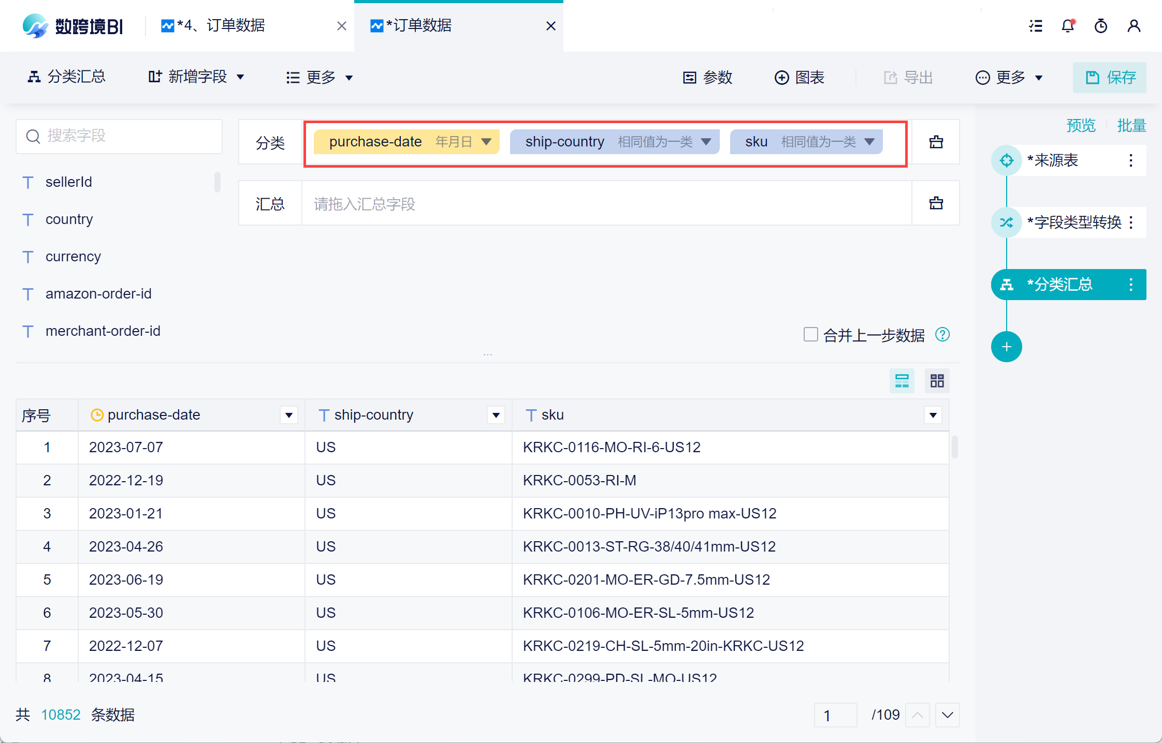
Task: Open ship-country grouping dropdown arrow
Action: pos(706,142)
